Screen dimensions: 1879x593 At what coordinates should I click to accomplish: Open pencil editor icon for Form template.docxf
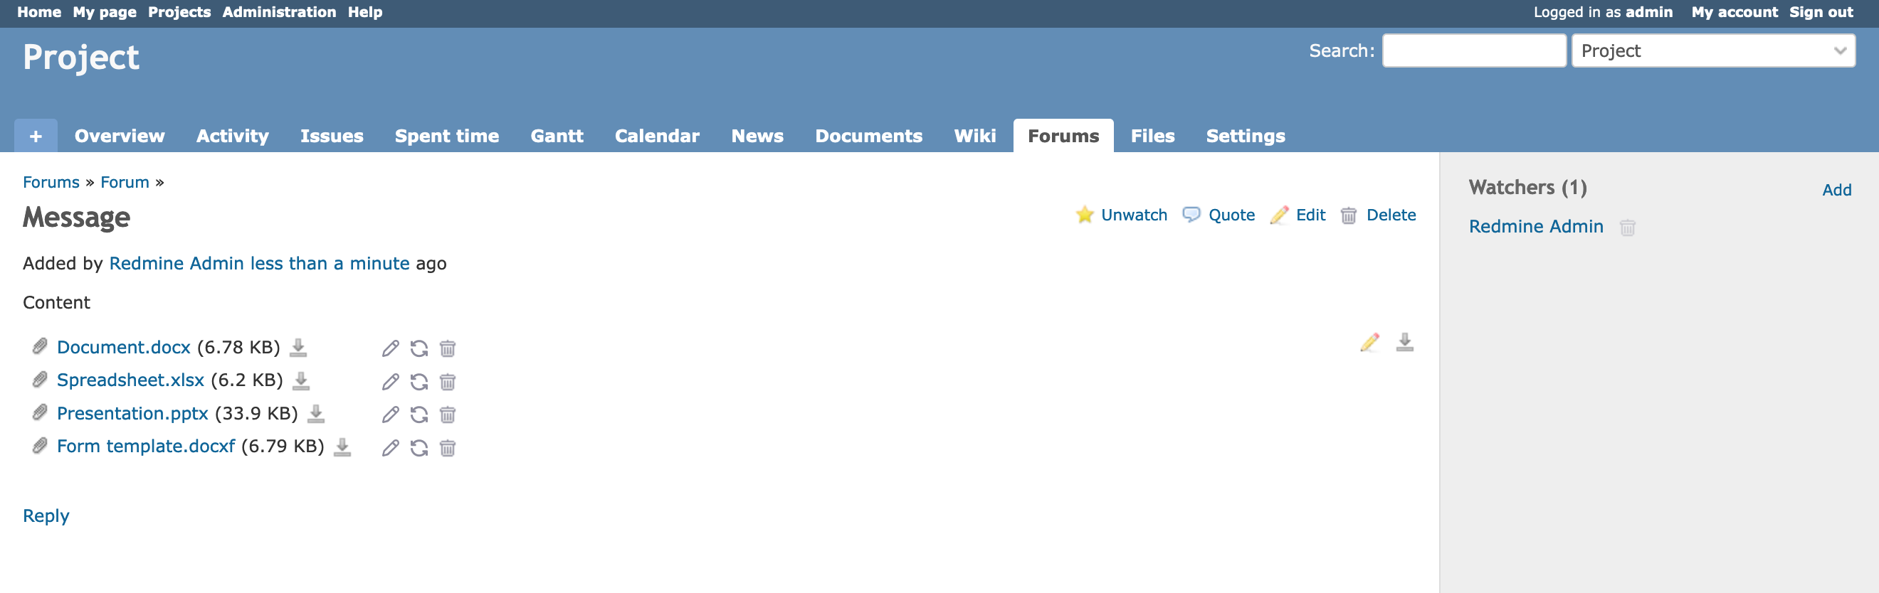(390, 448)
